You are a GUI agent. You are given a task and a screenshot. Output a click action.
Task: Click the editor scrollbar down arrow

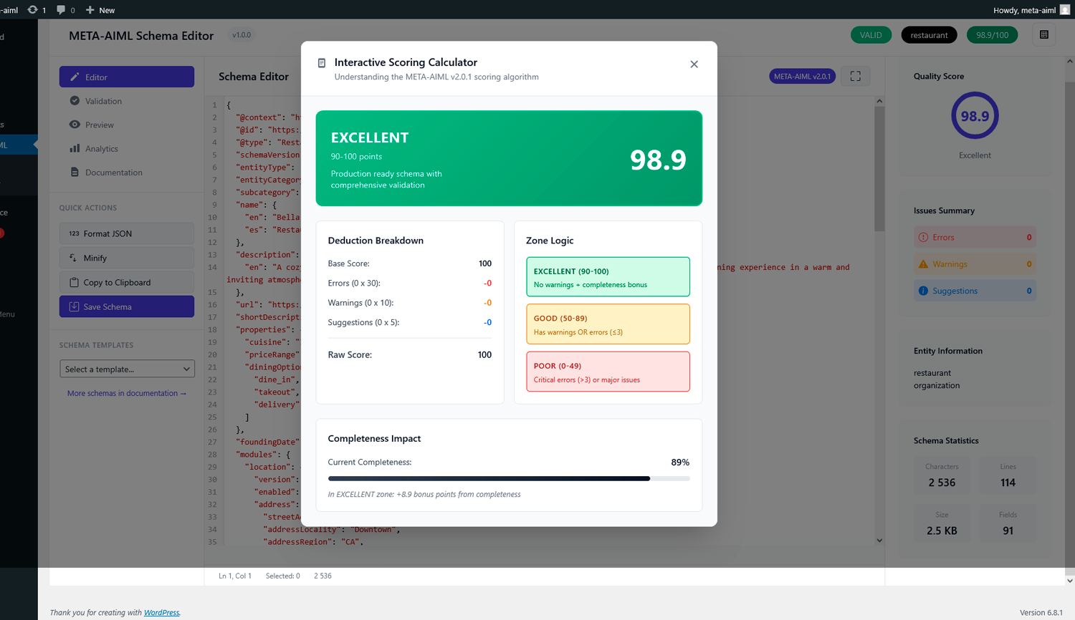pos(879,541)
